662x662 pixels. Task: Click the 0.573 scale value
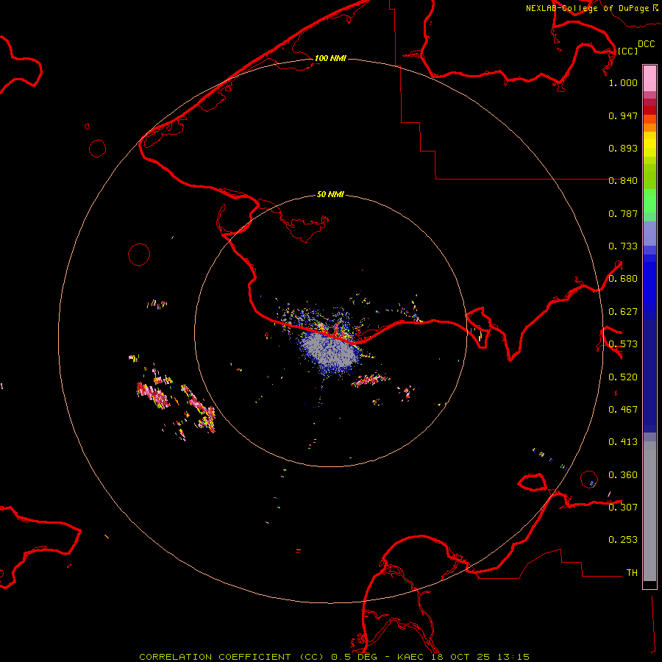point(623,344)
